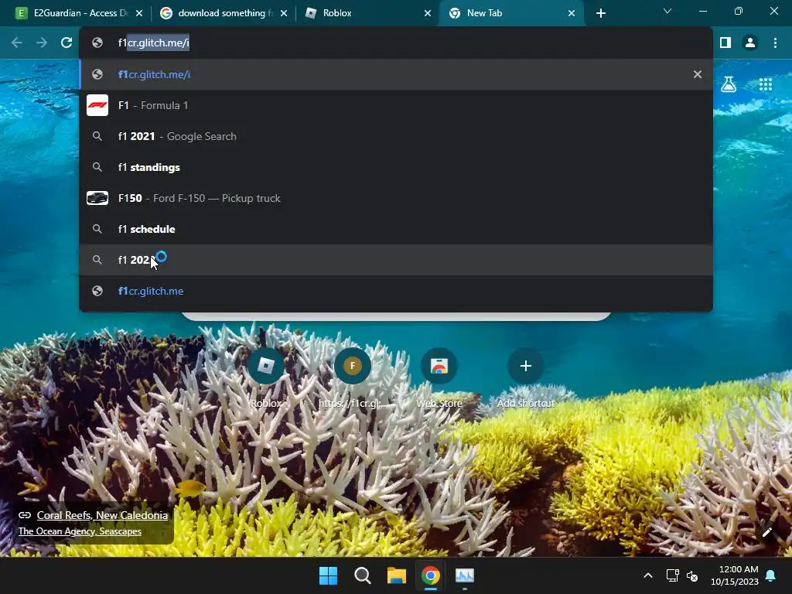The height and width of the screenshot is (594, 792).
Task: Open the network status tray icon
Action: 673,575
